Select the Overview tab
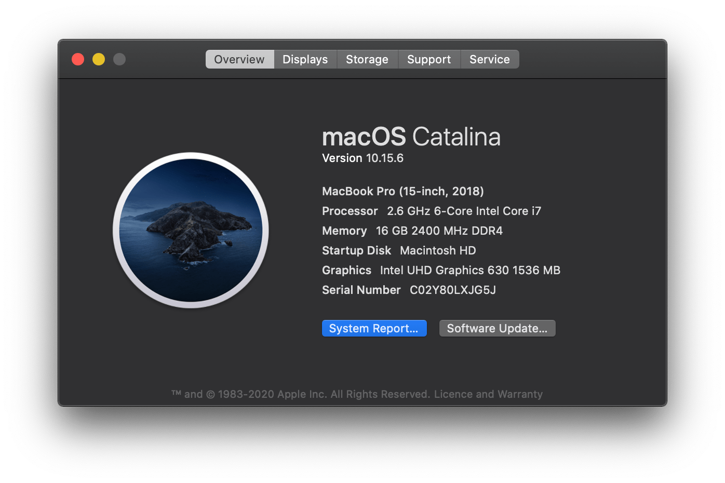Viewport: 725px width, 483px height. (x=239, y=59)
